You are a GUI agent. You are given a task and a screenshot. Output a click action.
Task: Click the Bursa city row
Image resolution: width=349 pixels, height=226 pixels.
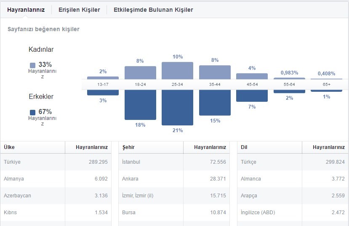tap(174, 213)
